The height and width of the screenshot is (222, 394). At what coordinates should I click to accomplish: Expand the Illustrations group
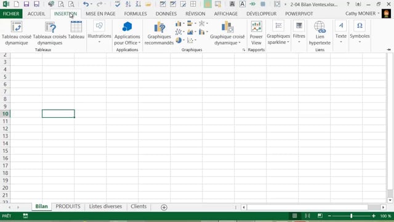pos(99,33)
